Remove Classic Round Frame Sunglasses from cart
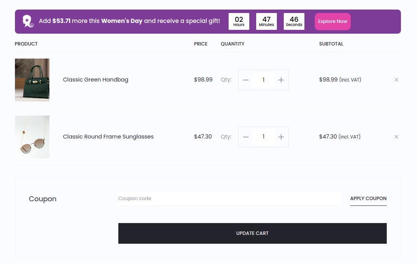 396,137
